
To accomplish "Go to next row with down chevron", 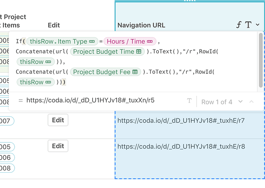I will click(x=241, y=101).
